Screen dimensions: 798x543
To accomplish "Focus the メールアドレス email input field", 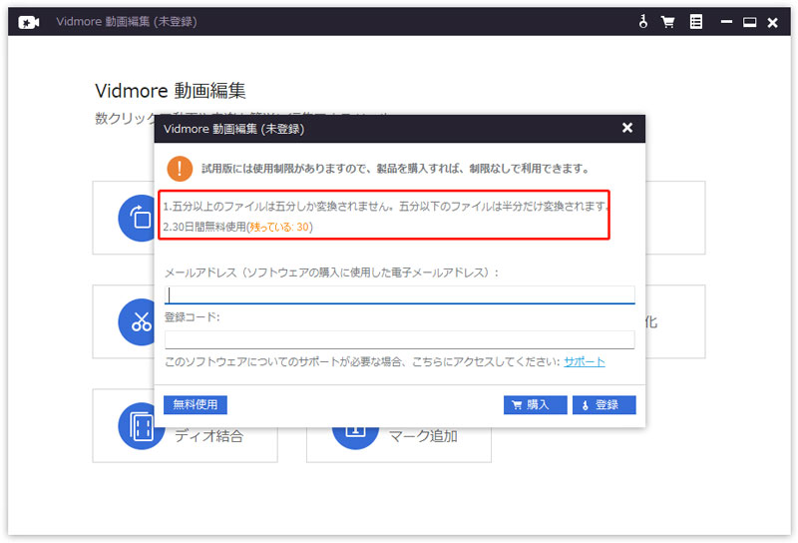I will 400,294.
